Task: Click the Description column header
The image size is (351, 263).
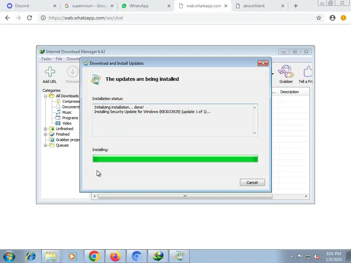Action: 294,92
